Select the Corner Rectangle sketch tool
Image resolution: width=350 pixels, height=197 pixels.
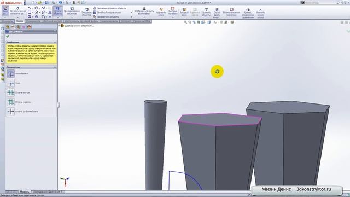[x=29, y=12]
